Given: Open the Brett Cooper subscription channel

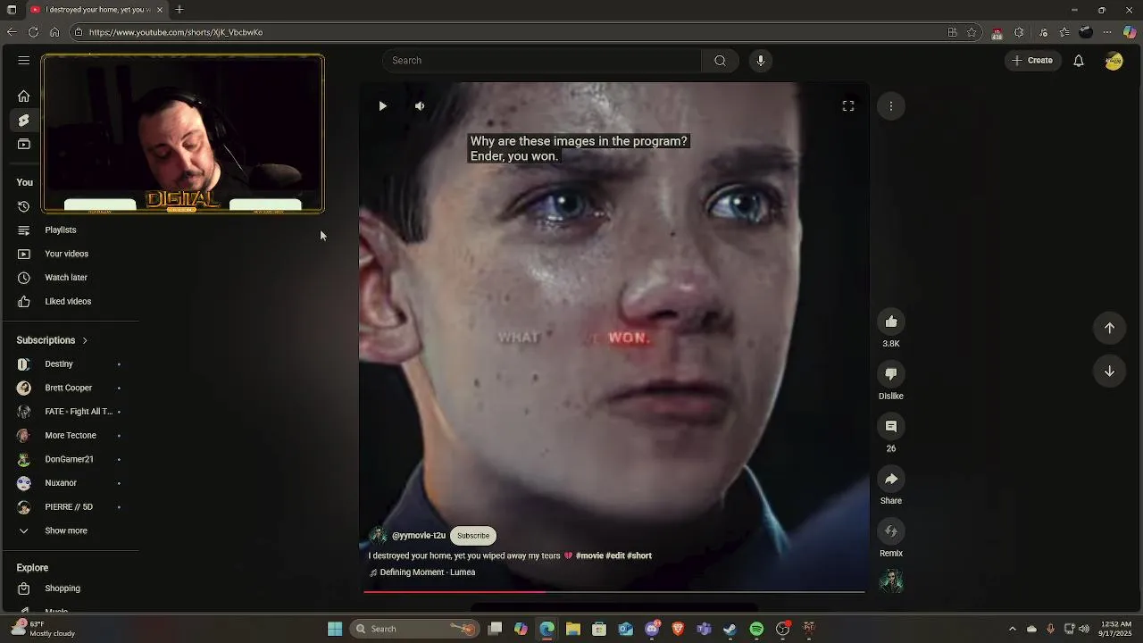Looking at the screenshot, I should coord(70,388).
